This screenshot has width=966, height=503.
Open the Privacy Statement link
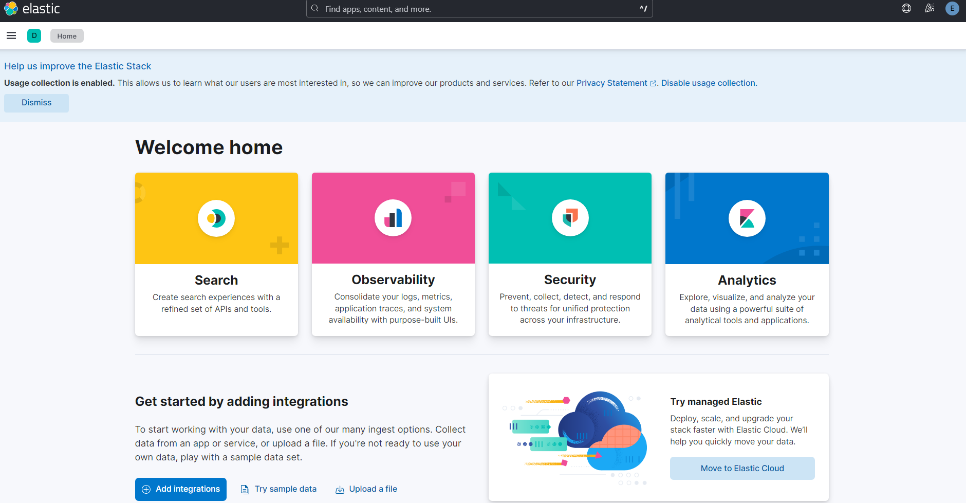click(611, 83)
